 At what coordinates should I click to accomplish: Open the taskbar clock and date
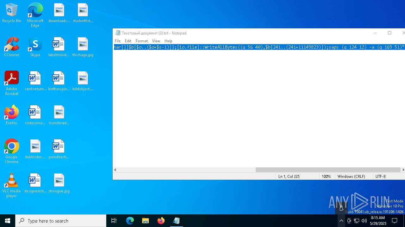pos(378,221)
